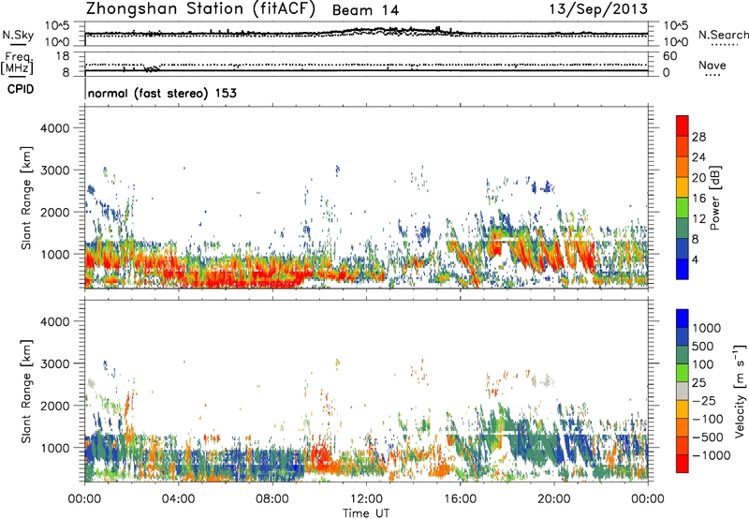Click the '16:00' time axis label

pos(460,499)
